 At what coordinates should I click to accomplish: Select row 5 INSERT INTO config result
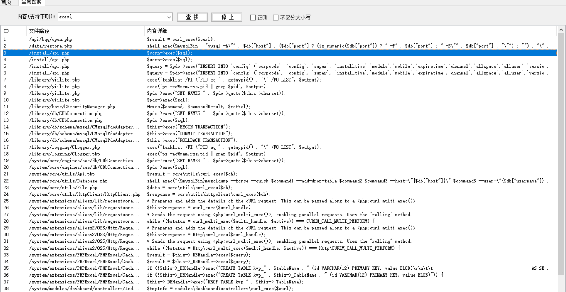pos(280,66)
